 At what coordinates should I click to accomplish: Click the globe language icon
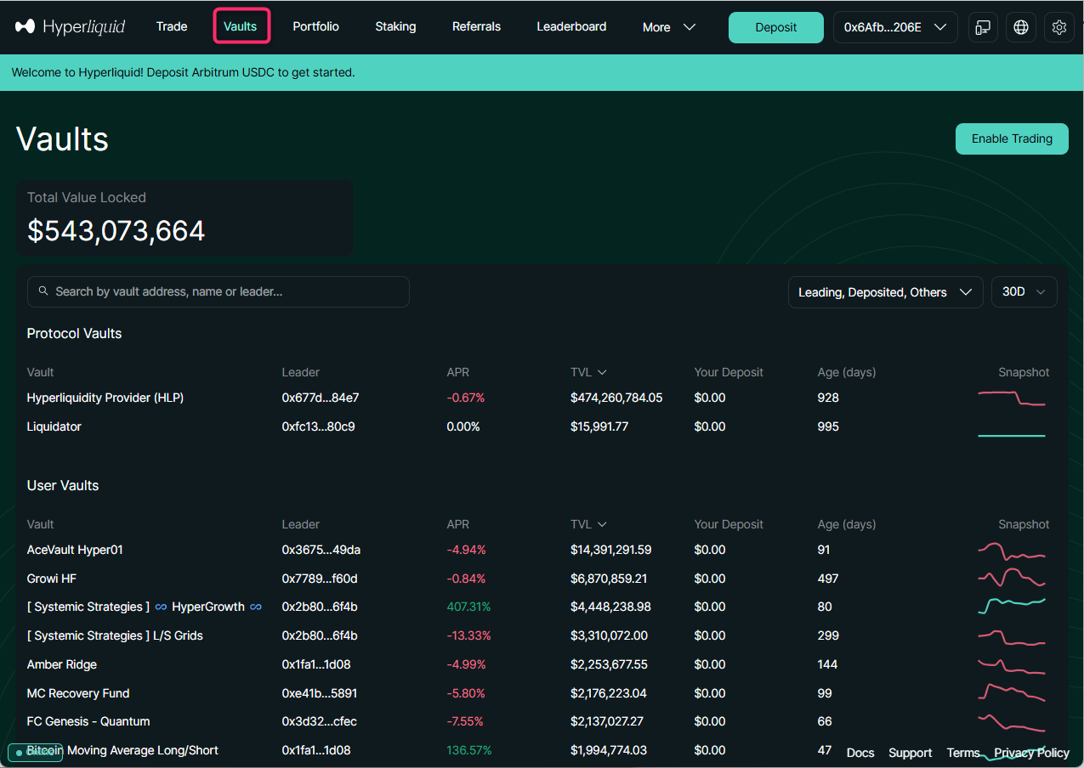(x=1020, y=27)
